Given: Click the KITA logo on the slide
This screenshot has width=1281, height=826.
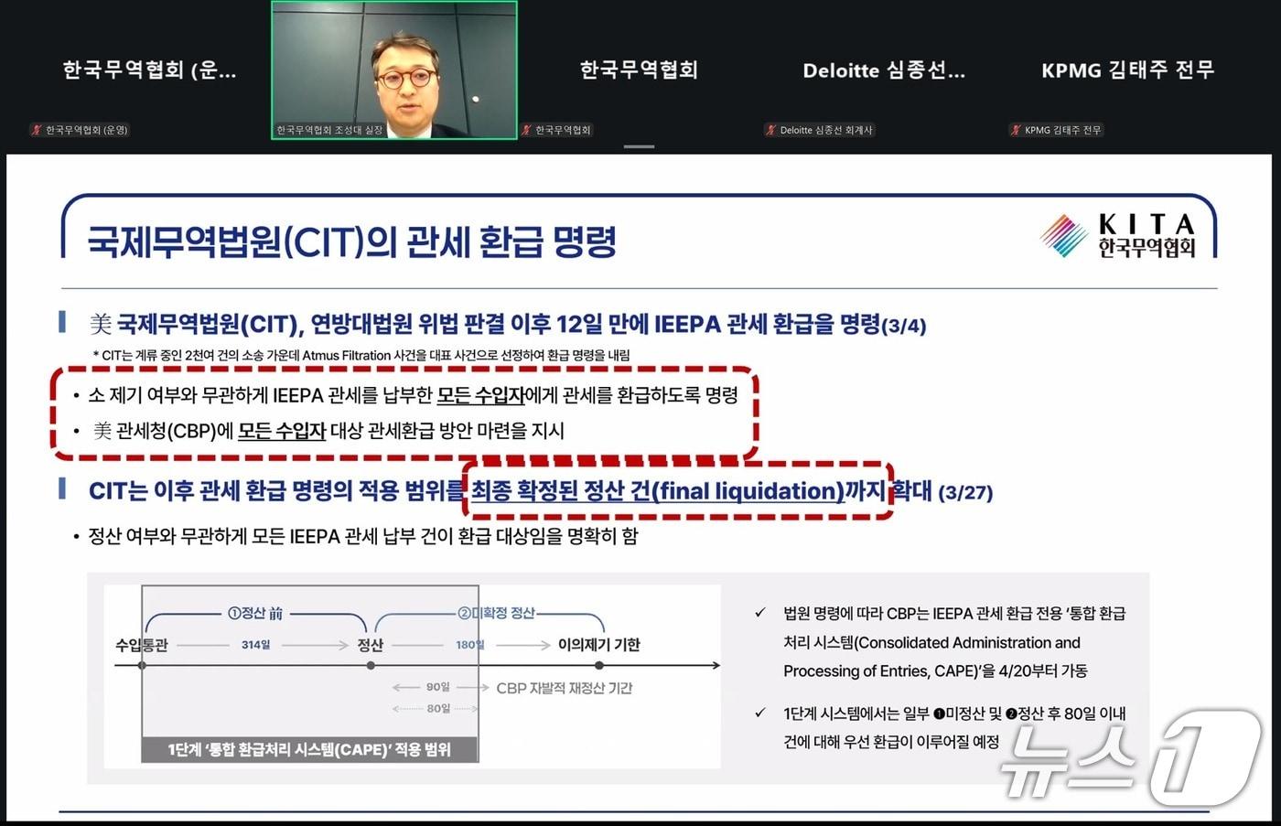Looking at the screenshot, I should click(1118, 236).
